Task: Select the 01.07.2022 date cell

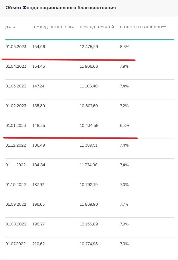Action: tap(15, 244)
